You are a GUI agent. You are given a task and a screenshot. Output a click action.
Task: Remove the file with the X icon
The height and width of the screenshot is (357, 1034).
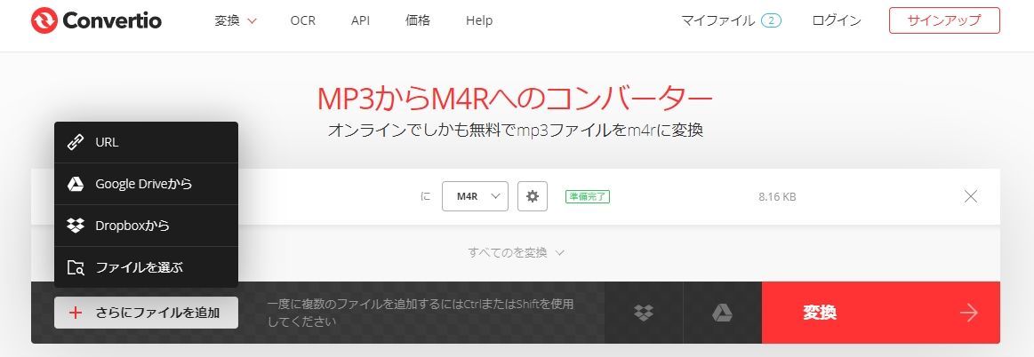click(971, 196)
